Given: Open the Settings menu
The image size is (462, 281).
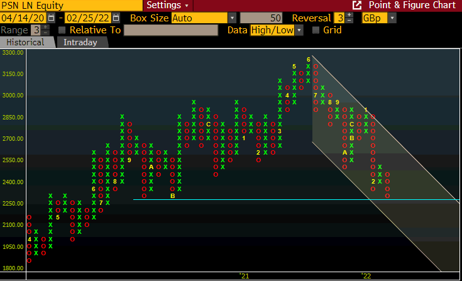Looking at the screenshot, I should [166, 5].
